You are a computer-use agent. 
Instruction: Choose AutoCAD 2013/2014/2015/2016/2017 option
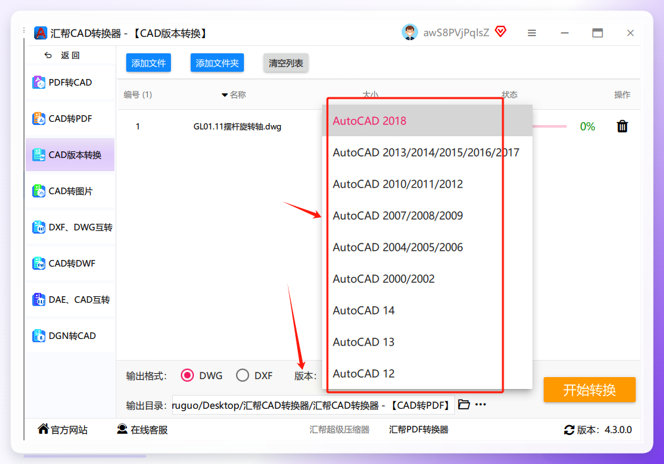(427, 152)
